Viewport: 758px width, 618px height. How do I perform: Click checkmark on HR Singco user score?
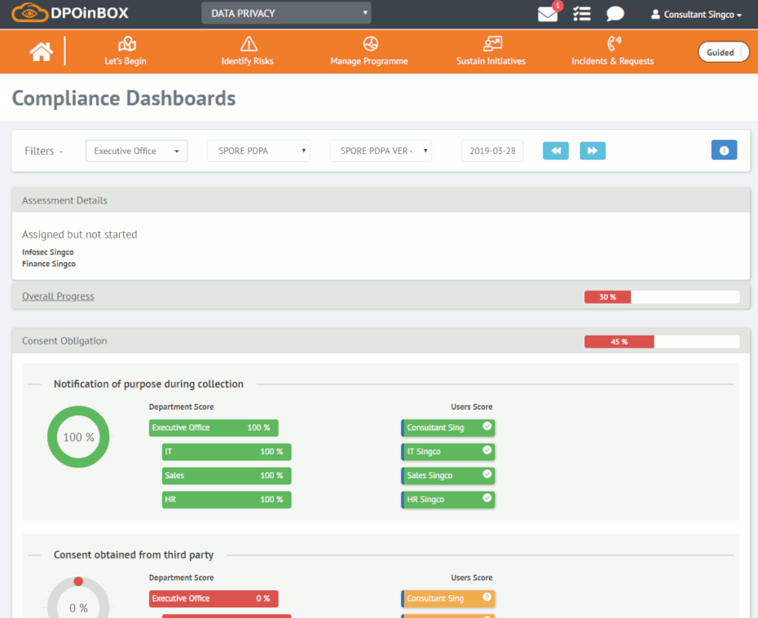point(487,498)
